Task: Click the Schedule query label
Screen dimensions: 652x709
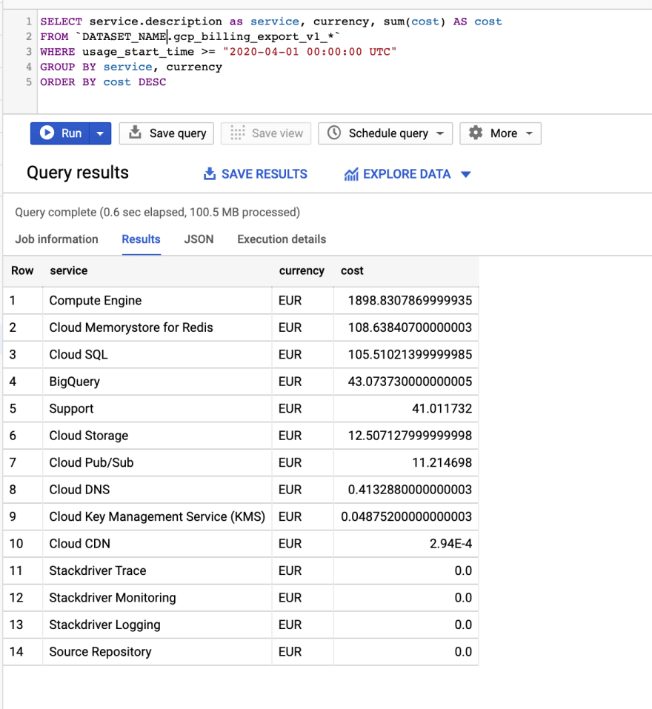Action: click(388, 133)
